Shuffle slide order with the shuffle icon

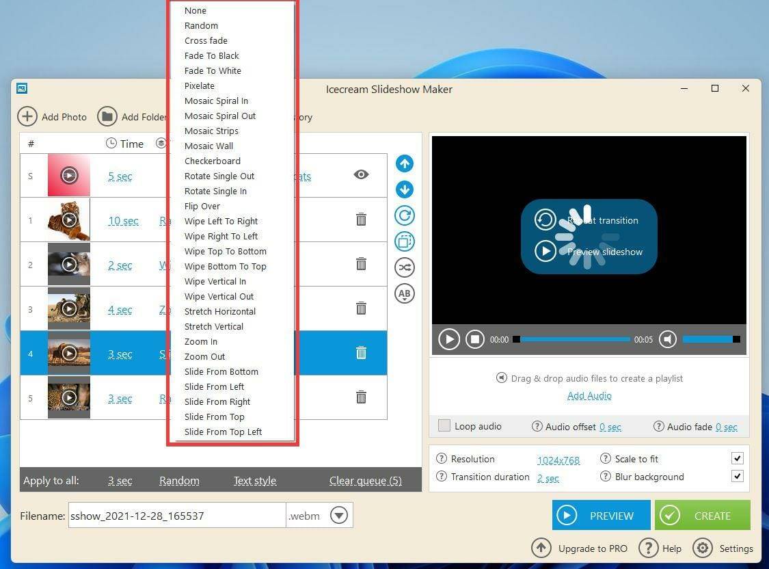[404, 267]
